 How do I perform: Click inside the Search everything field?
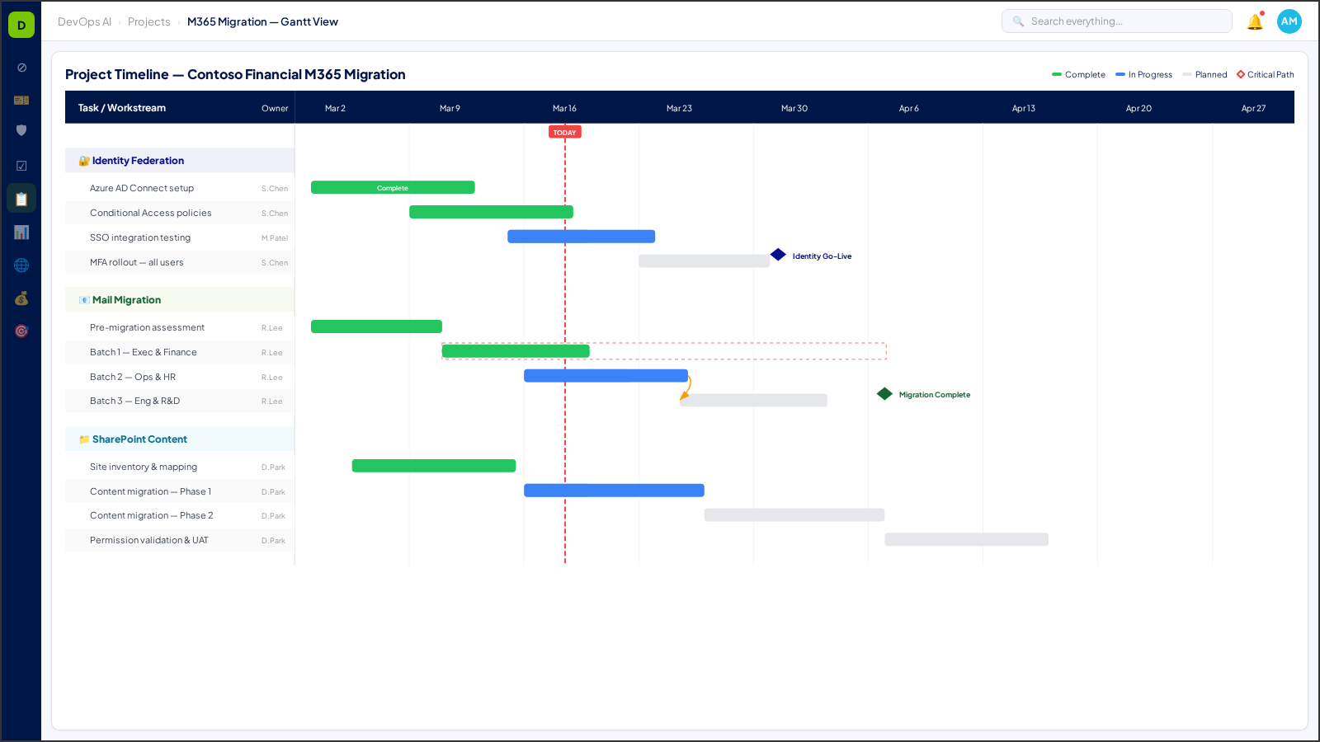[1116, 21]
